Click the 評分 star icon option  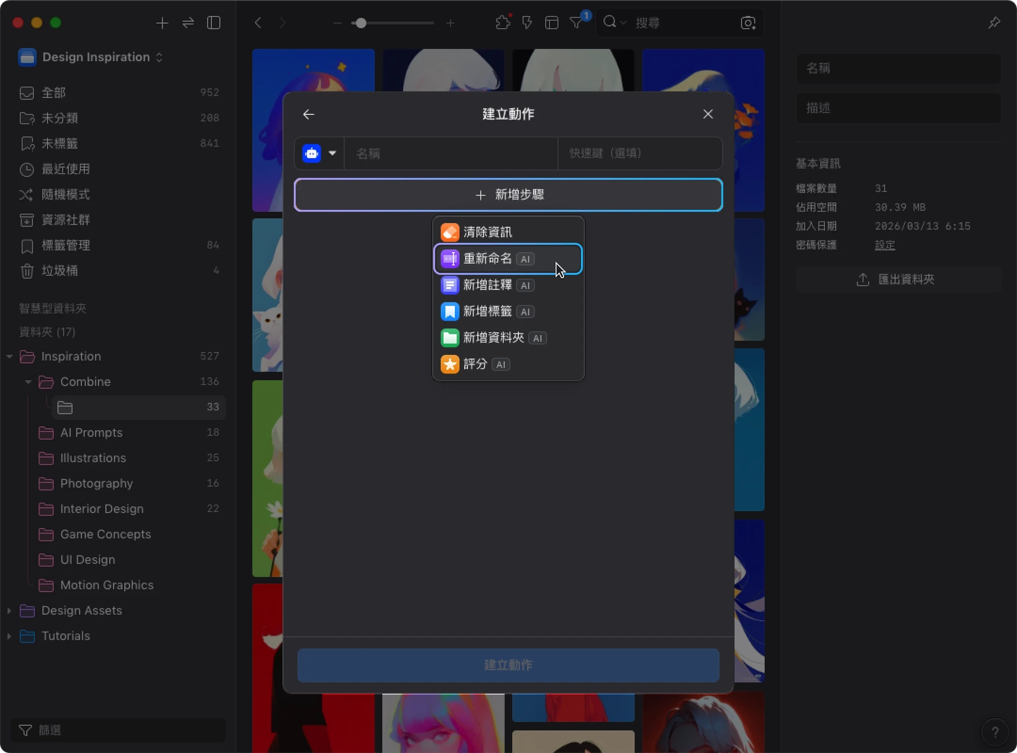(450, 364)
